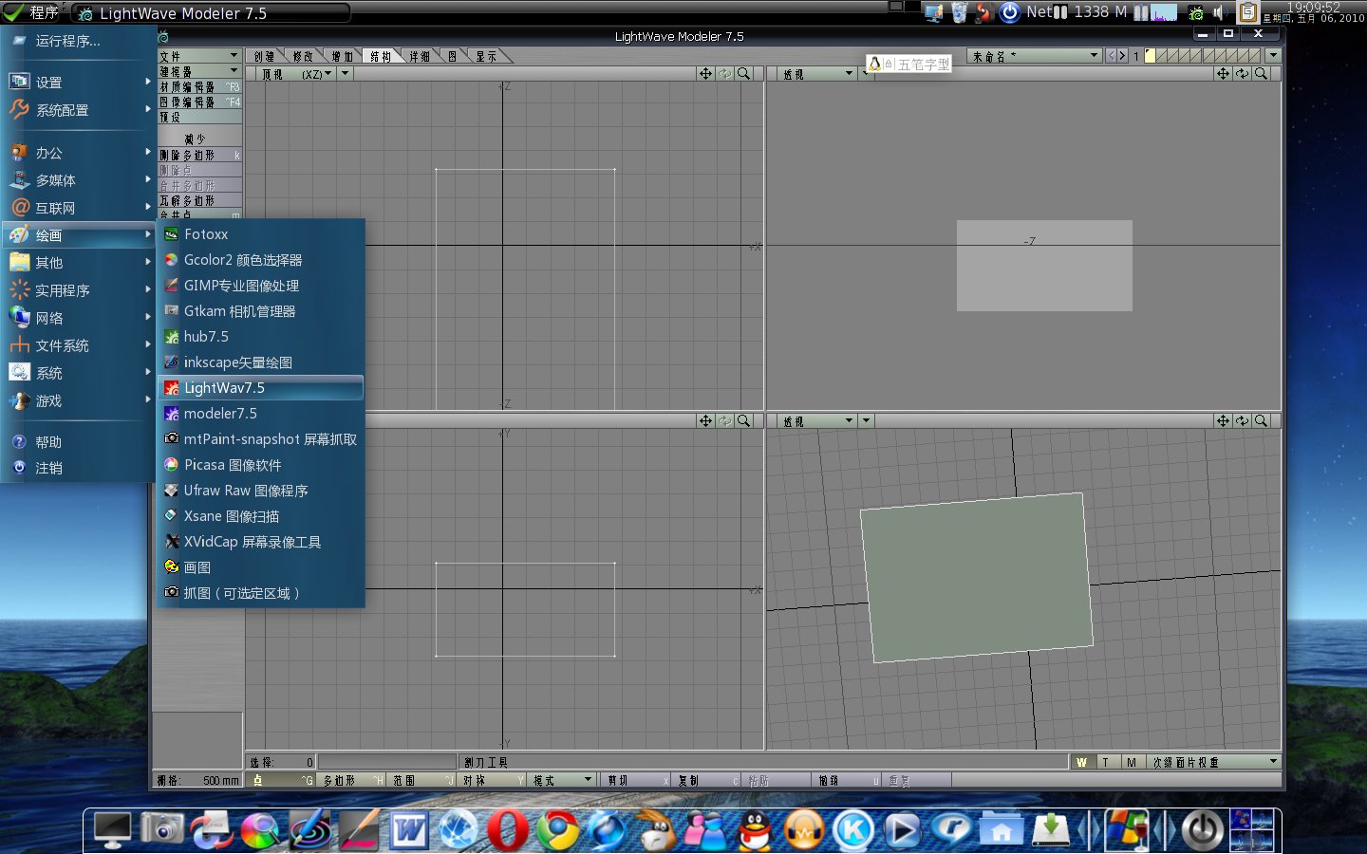Click the previous layer bank arrow
Image resolution: width=1367 pixels, height=854 pixels.
1112,56
